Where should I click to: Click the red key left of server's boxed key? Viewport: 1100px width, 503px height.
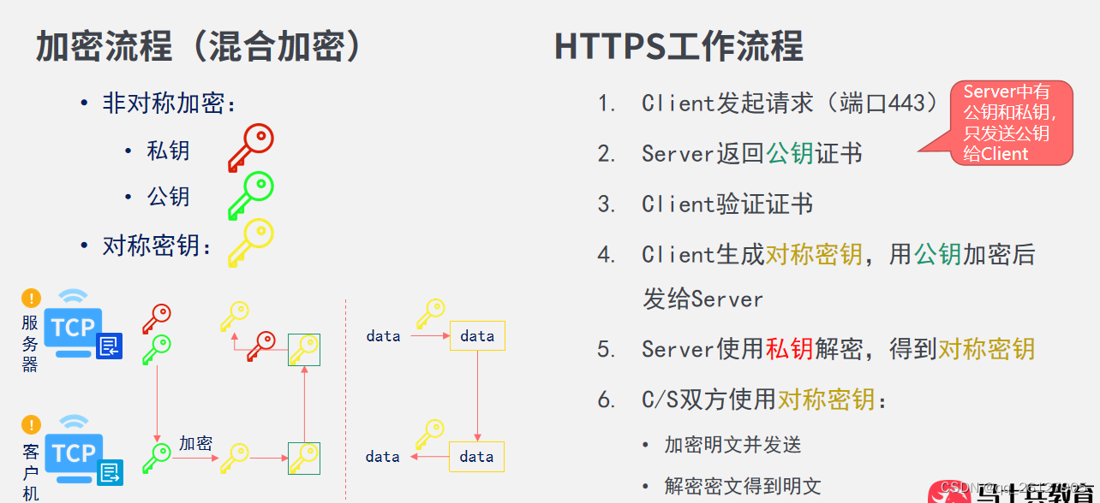tap(261, 346)
